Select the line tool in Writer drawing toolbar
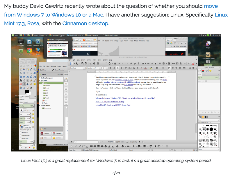This screenshot has width=230, height=177. coord(76,146)
